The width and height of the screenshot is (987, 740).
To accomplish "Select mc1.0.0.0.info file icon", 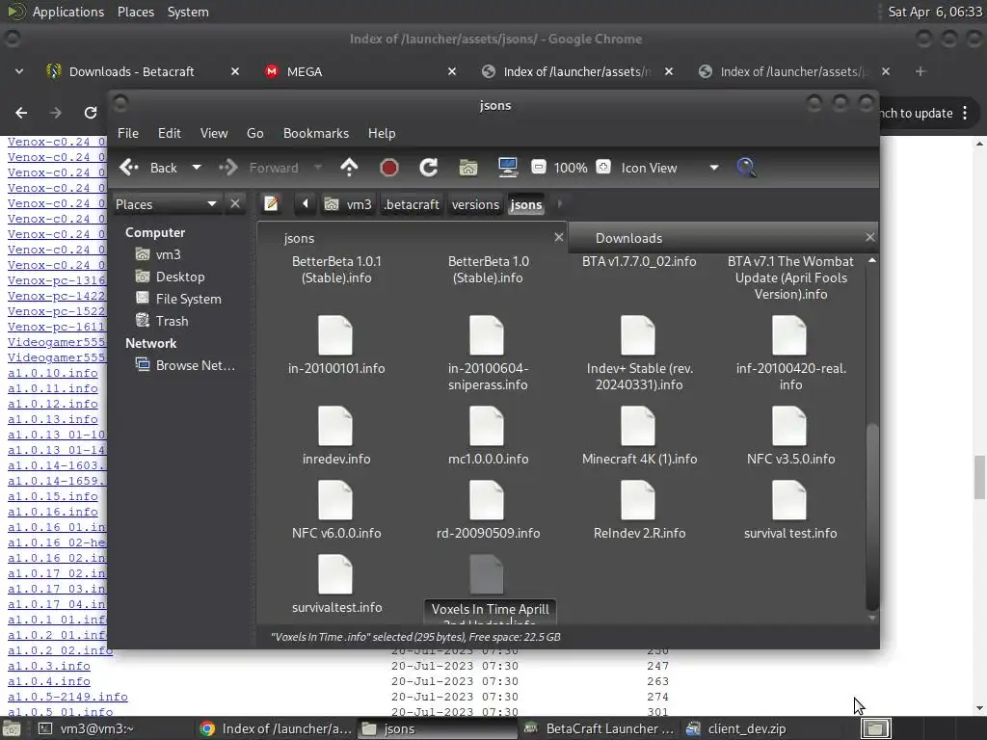I will pyautogui.click(x=487, y=425).
